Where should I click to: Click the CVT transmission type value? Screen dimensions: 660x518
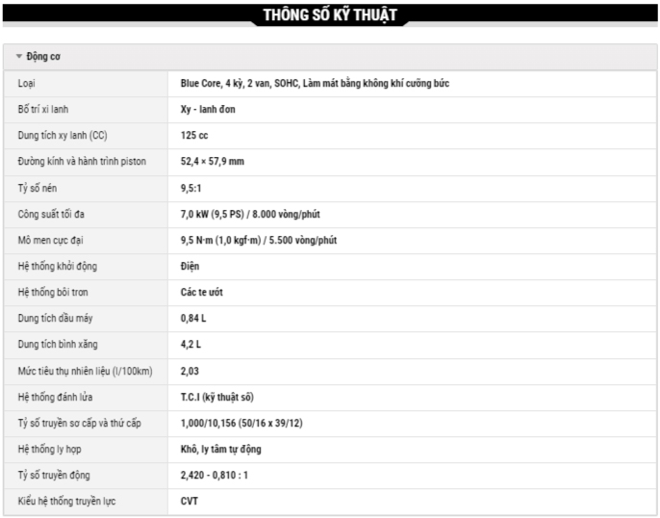point(190,501)
